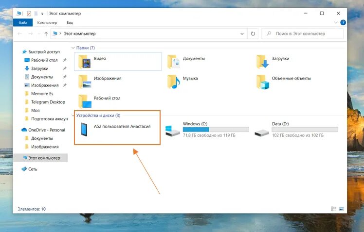Image resolution: width=364 pixels, height=232 pixels.
Task: Click the Windows (C:) storage usage bar
Action: click(216, 130)
